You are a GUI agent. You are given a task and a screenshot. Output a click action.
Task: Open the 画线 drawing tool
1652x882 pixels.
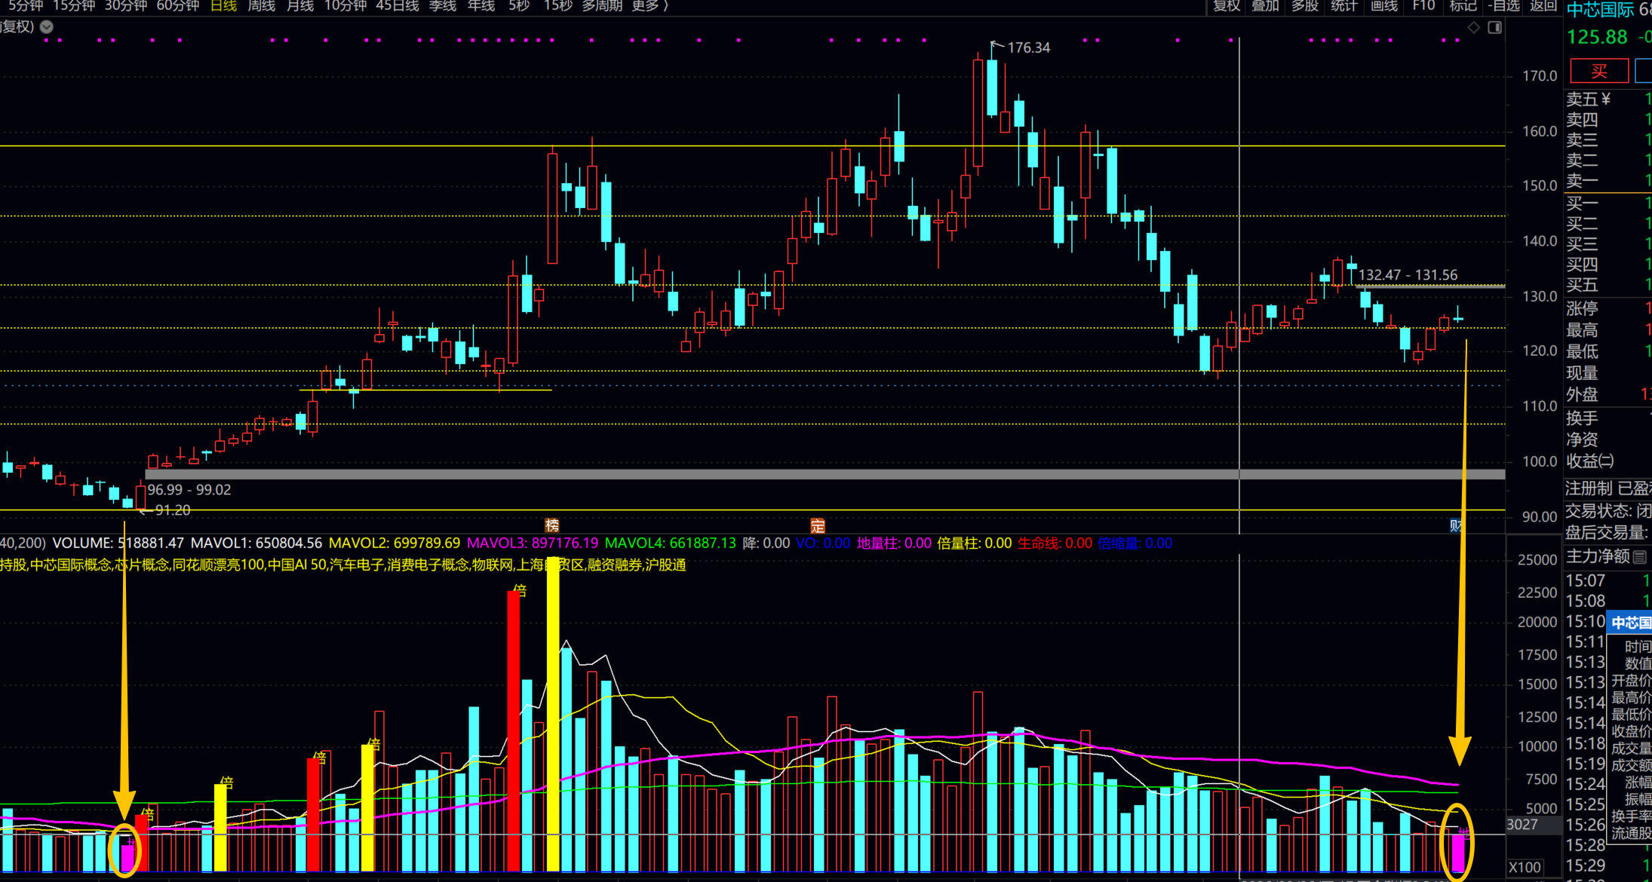(x=1383, y=6)
